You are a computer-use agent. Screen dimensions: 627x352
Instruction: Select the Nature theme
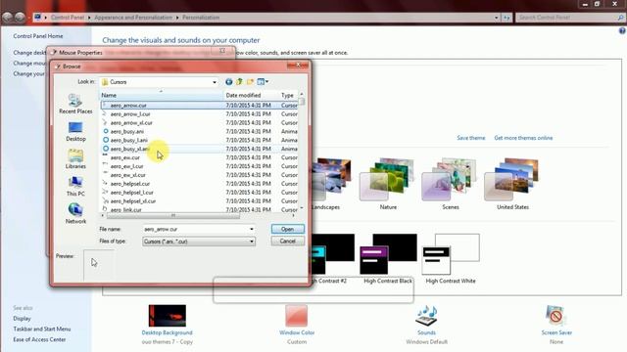pyautogui.click(x=388, y=184)
